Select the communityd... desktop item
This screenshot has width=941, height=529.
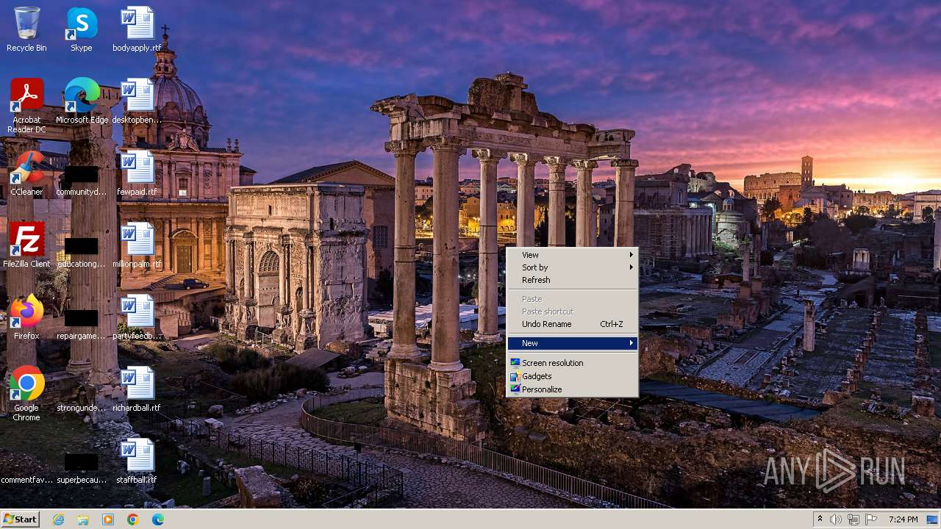pos(81,181)
